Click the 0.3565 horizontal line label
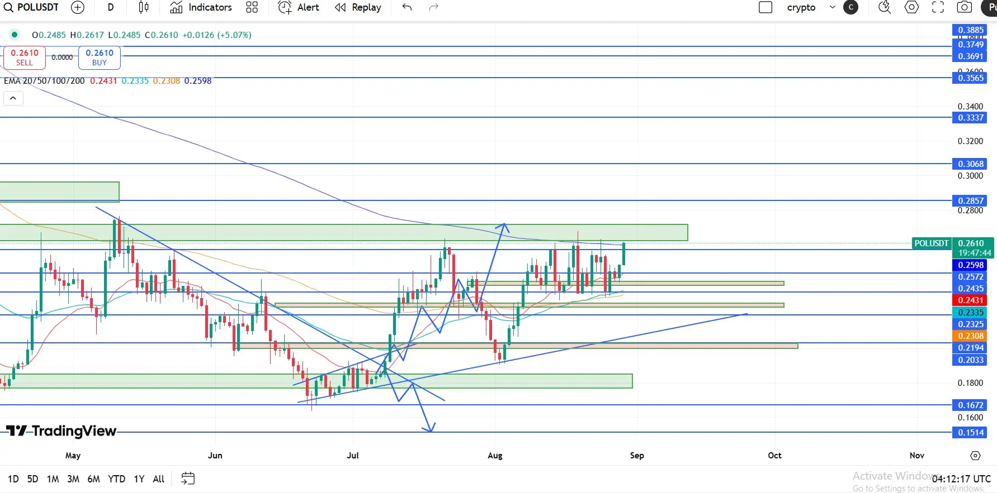This screenshot has width=997, height=493. coord(970,78)
